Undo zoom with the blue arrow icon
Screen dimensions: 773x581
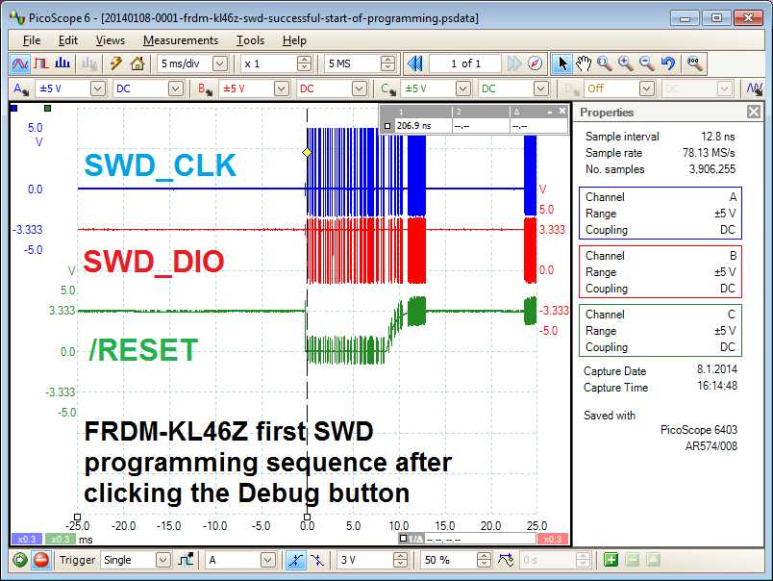[668, 63]
